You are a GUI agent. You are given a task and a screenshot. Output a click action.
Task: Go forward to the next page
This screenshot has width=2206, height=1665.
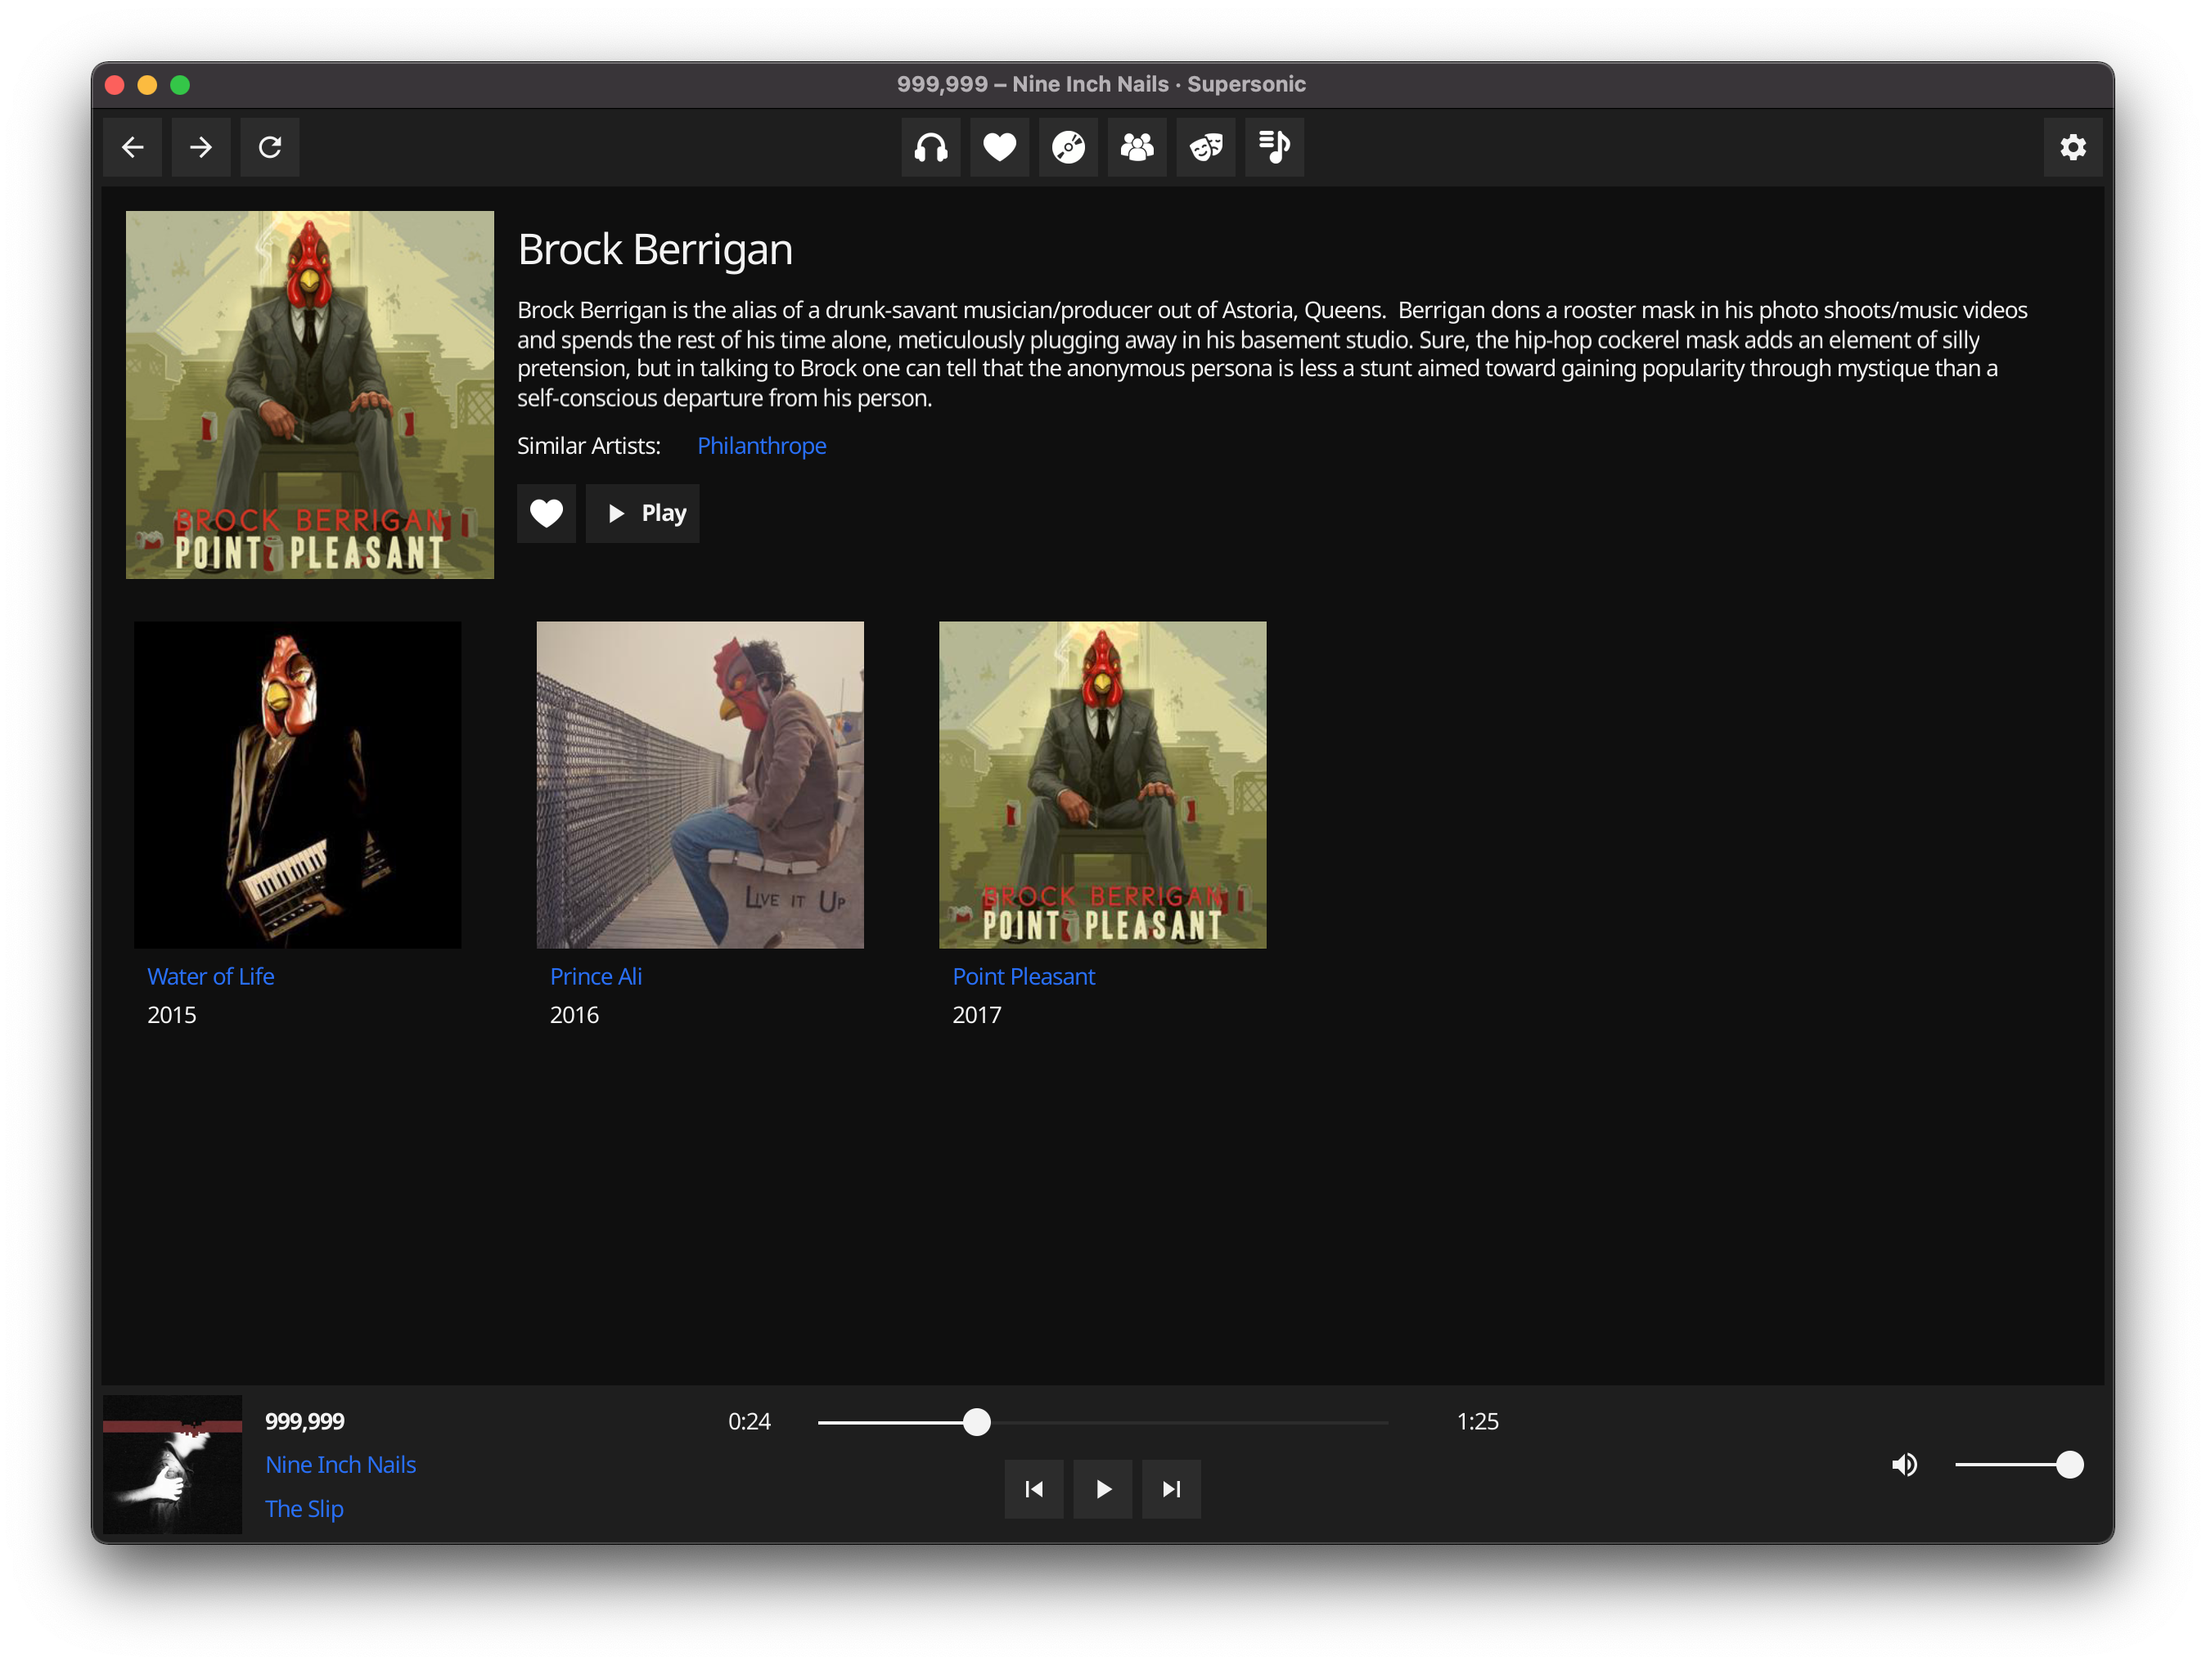point(200,147)
